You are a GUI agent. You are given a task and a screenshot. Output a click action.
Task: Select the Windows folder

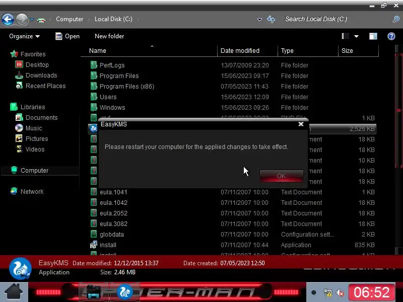point(112,107)
